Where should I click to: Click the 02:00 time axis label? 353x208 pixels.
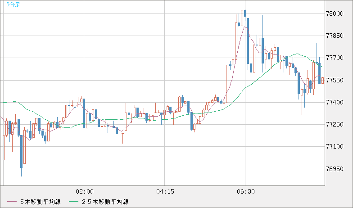(85, 192)
